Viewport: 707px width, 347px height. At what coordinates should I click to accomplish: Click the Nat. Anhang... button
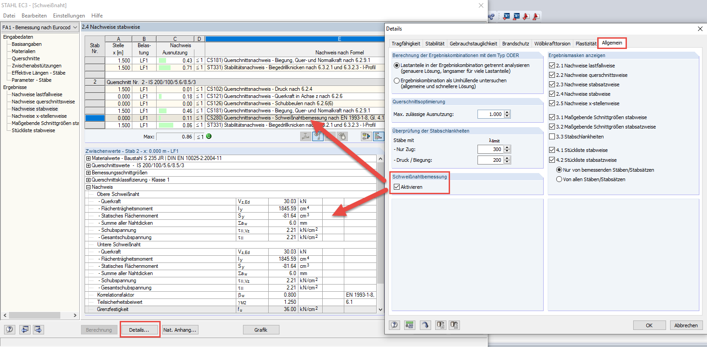point(180,330)
